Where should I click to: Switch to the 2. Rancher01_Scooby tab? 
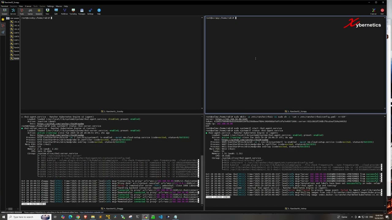point(112,112)
